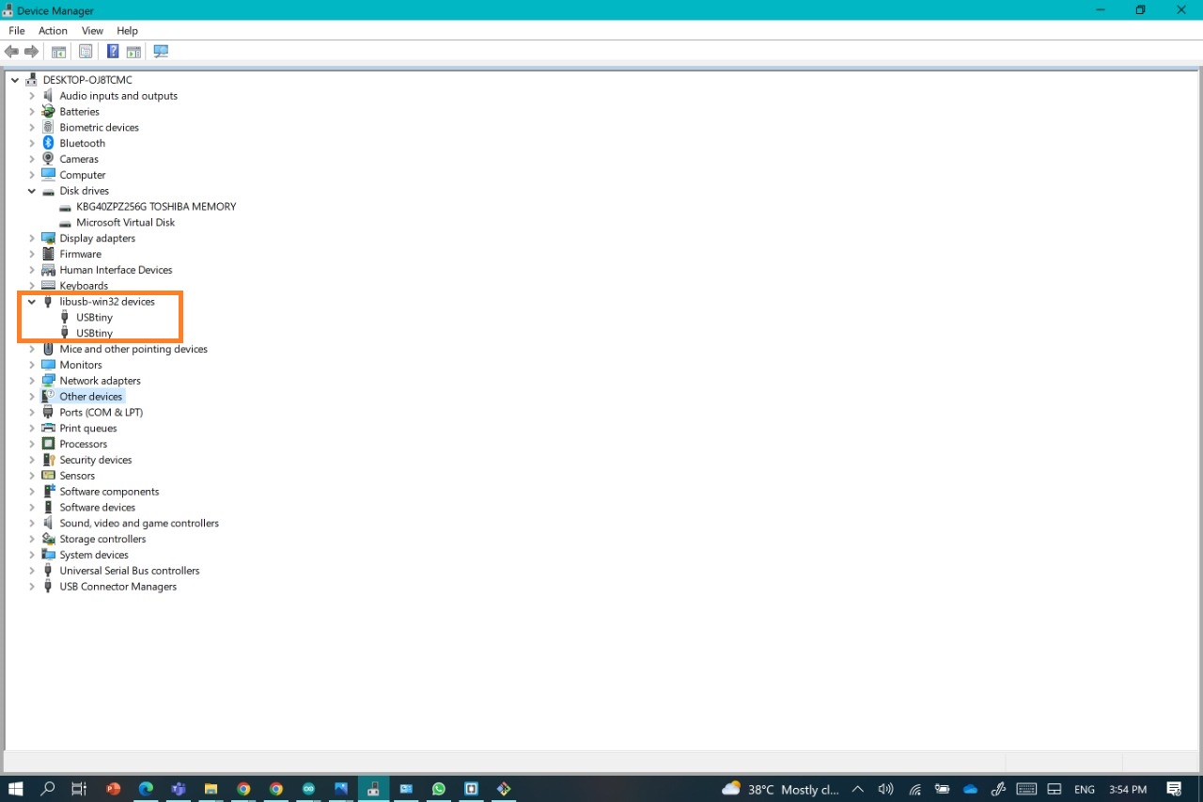Screen dimensions: 1203x802
Task: Open OneDrive from the system tray
Action: pyautogui.click(x=971, y=789)
